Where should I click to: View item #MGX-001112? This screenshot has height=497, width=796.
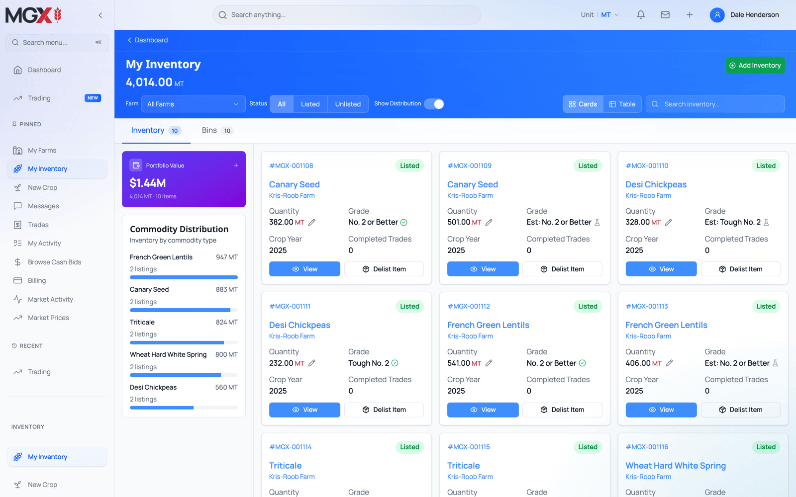pos(483,410)
